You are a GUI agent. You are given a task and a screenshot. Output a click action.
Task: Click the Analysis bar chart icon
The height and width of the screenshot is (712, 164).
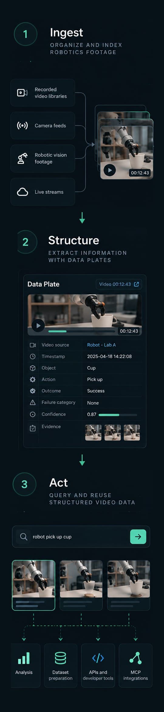tap(24, 658)
